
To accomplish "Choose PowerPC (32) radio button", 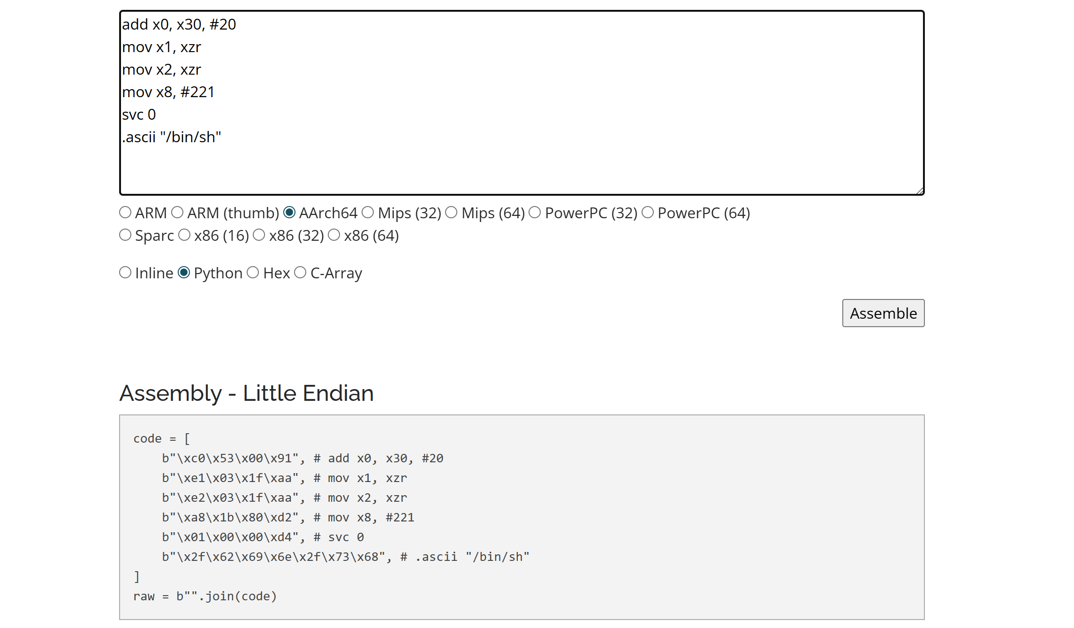I will point(535,213).
